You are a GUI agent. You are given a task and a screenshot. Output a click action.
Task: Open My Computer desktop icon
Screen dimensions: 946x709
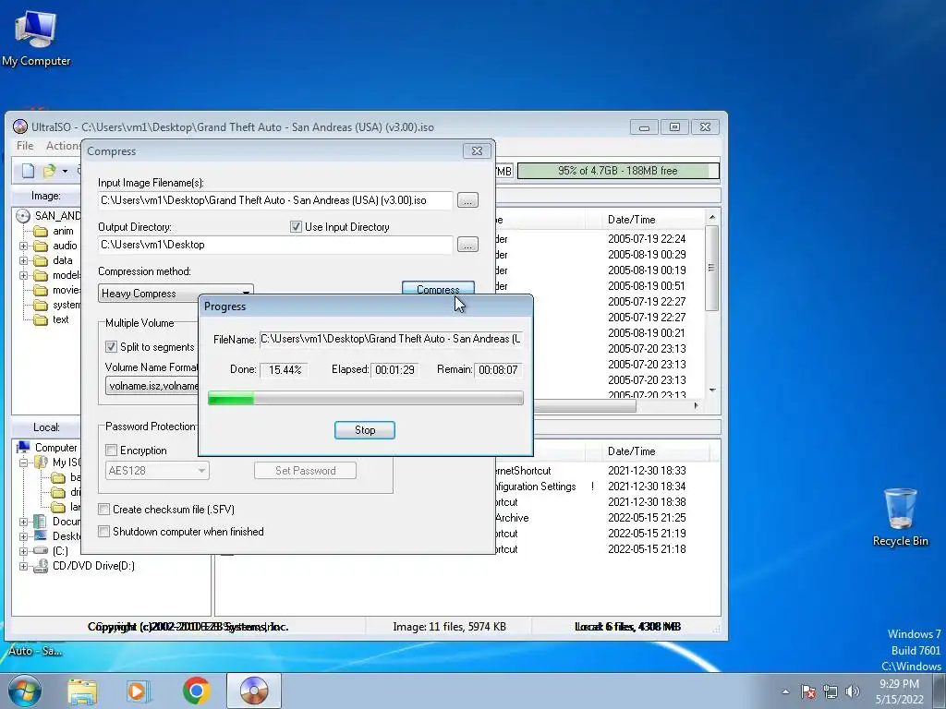click(36, 37)
